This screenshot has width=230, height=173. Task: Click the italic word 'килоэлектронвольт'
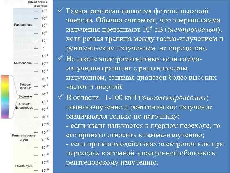coord(173,98)
